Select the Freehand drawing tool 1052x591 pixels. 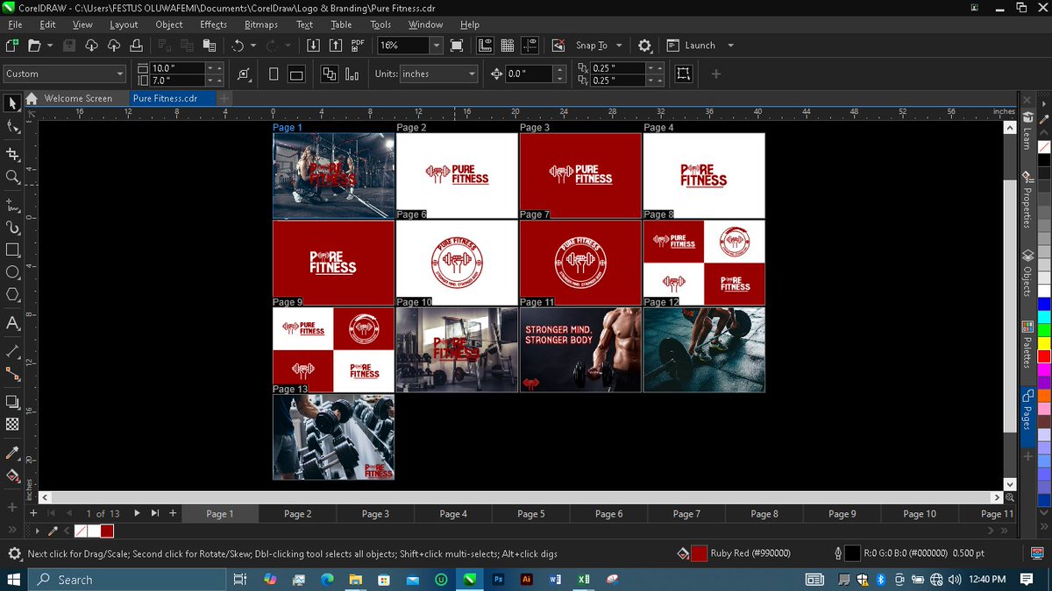[x=12, y=206]
